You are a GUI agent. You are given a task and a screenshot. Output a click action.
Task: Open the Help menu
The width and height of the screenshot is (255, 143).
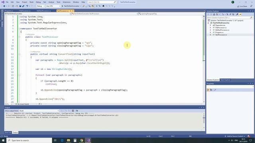pyautogui.click(x=83, y=2)
